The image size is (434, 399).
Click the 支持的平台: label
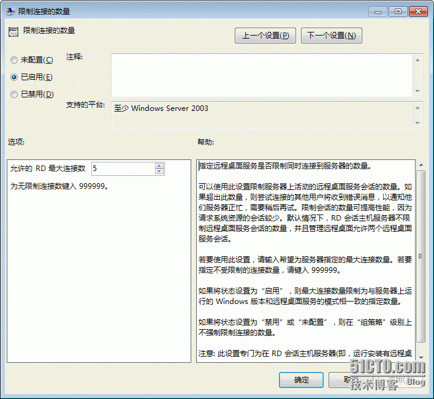[x=85, y=105]
